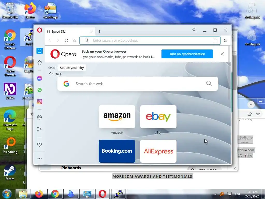Show hidden tray icons arrow
Screen dimensions: 265x199
pos(215,194)
